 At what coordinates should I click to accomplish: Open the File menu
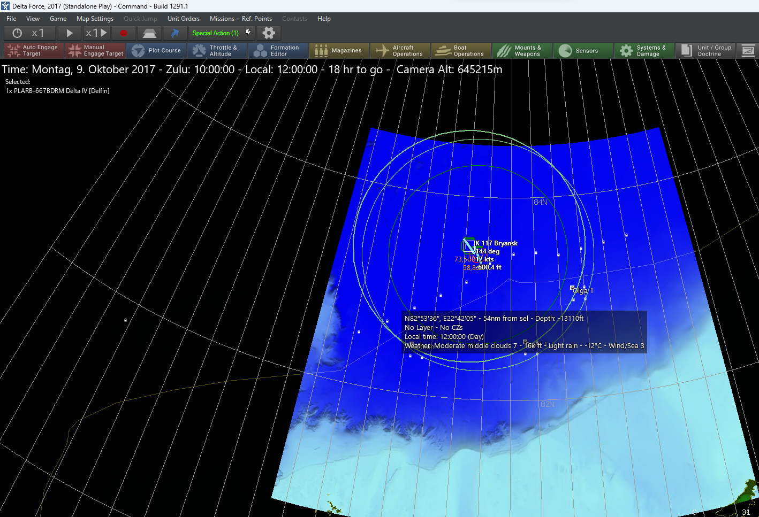click(11, 19)
